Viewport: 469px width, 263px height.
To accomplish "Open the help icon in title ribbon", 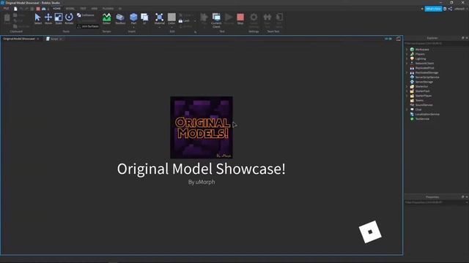I will [445, 9].
